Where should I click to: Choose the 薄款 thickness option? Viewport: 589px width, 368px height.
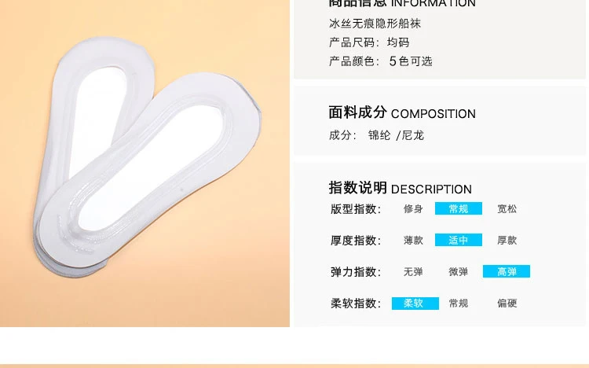pos(413,240)
